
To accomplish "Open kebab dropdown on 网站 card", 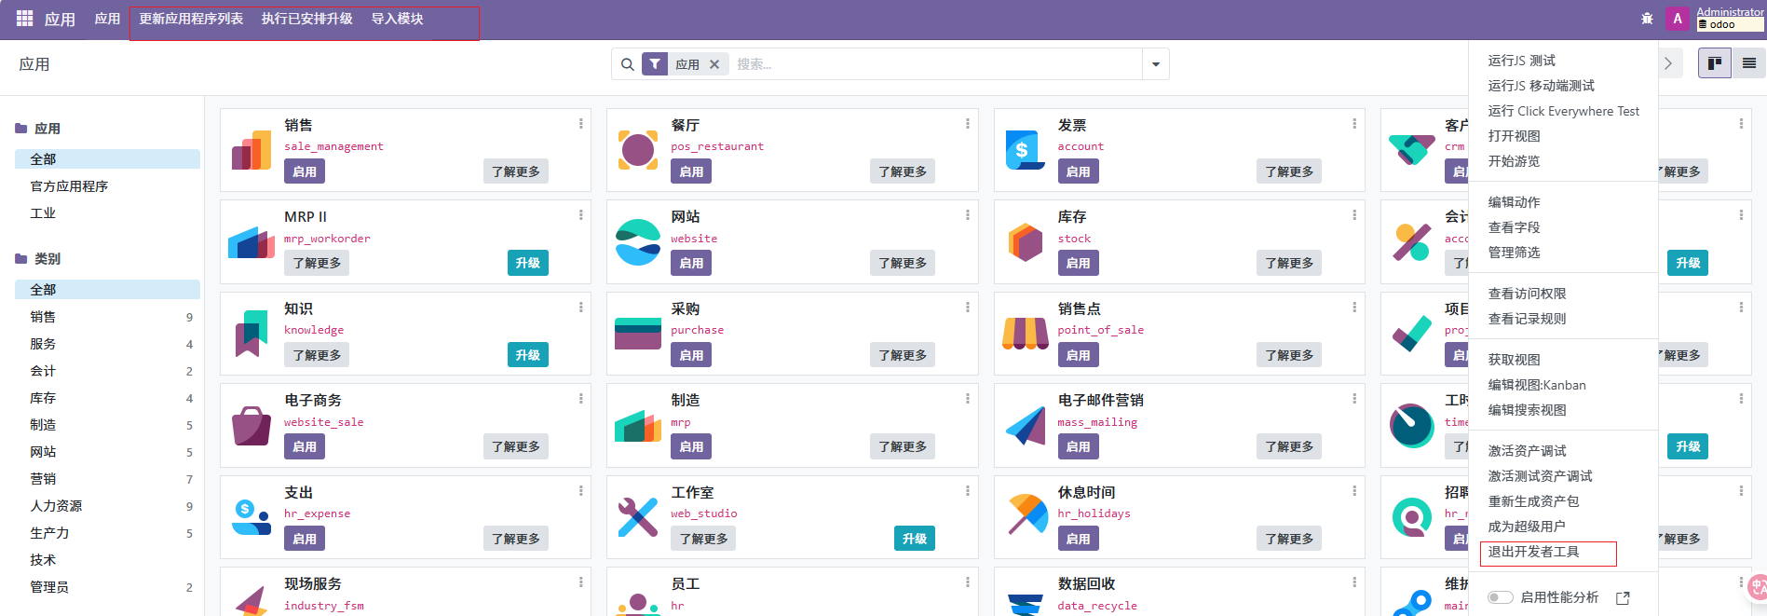I will [967, 215].
